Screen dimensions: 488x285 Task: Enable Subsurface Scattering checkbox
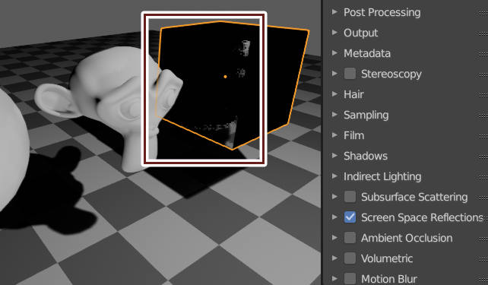point(350,197)
